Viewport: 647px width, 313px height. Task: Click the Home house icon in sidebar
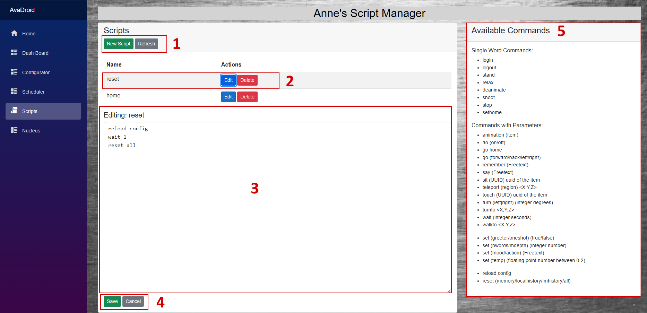click(14, 33)
